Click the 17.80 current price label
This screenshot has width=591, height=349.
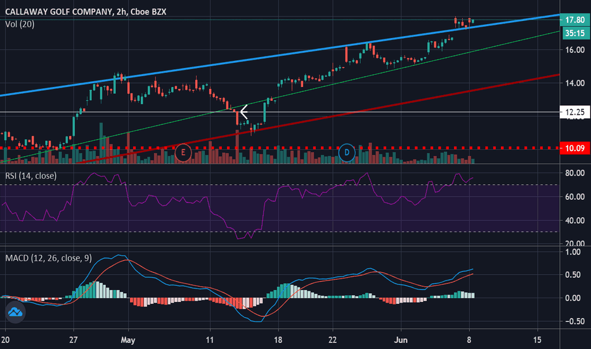point(575,20)
